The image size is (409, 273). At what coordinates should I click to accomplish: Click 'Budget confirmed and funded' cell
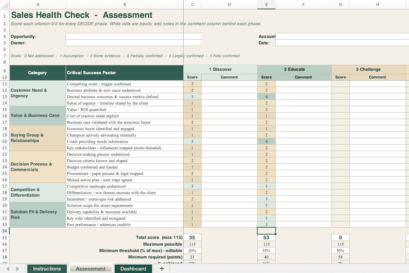click(125, 167)
